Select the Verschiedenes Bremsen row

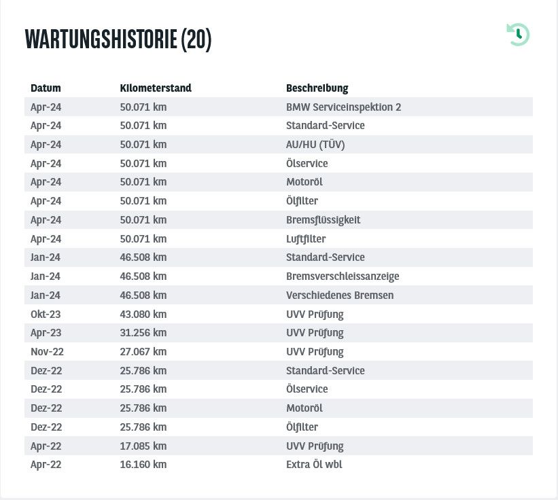pyautogui.click(x=279, y=295)
